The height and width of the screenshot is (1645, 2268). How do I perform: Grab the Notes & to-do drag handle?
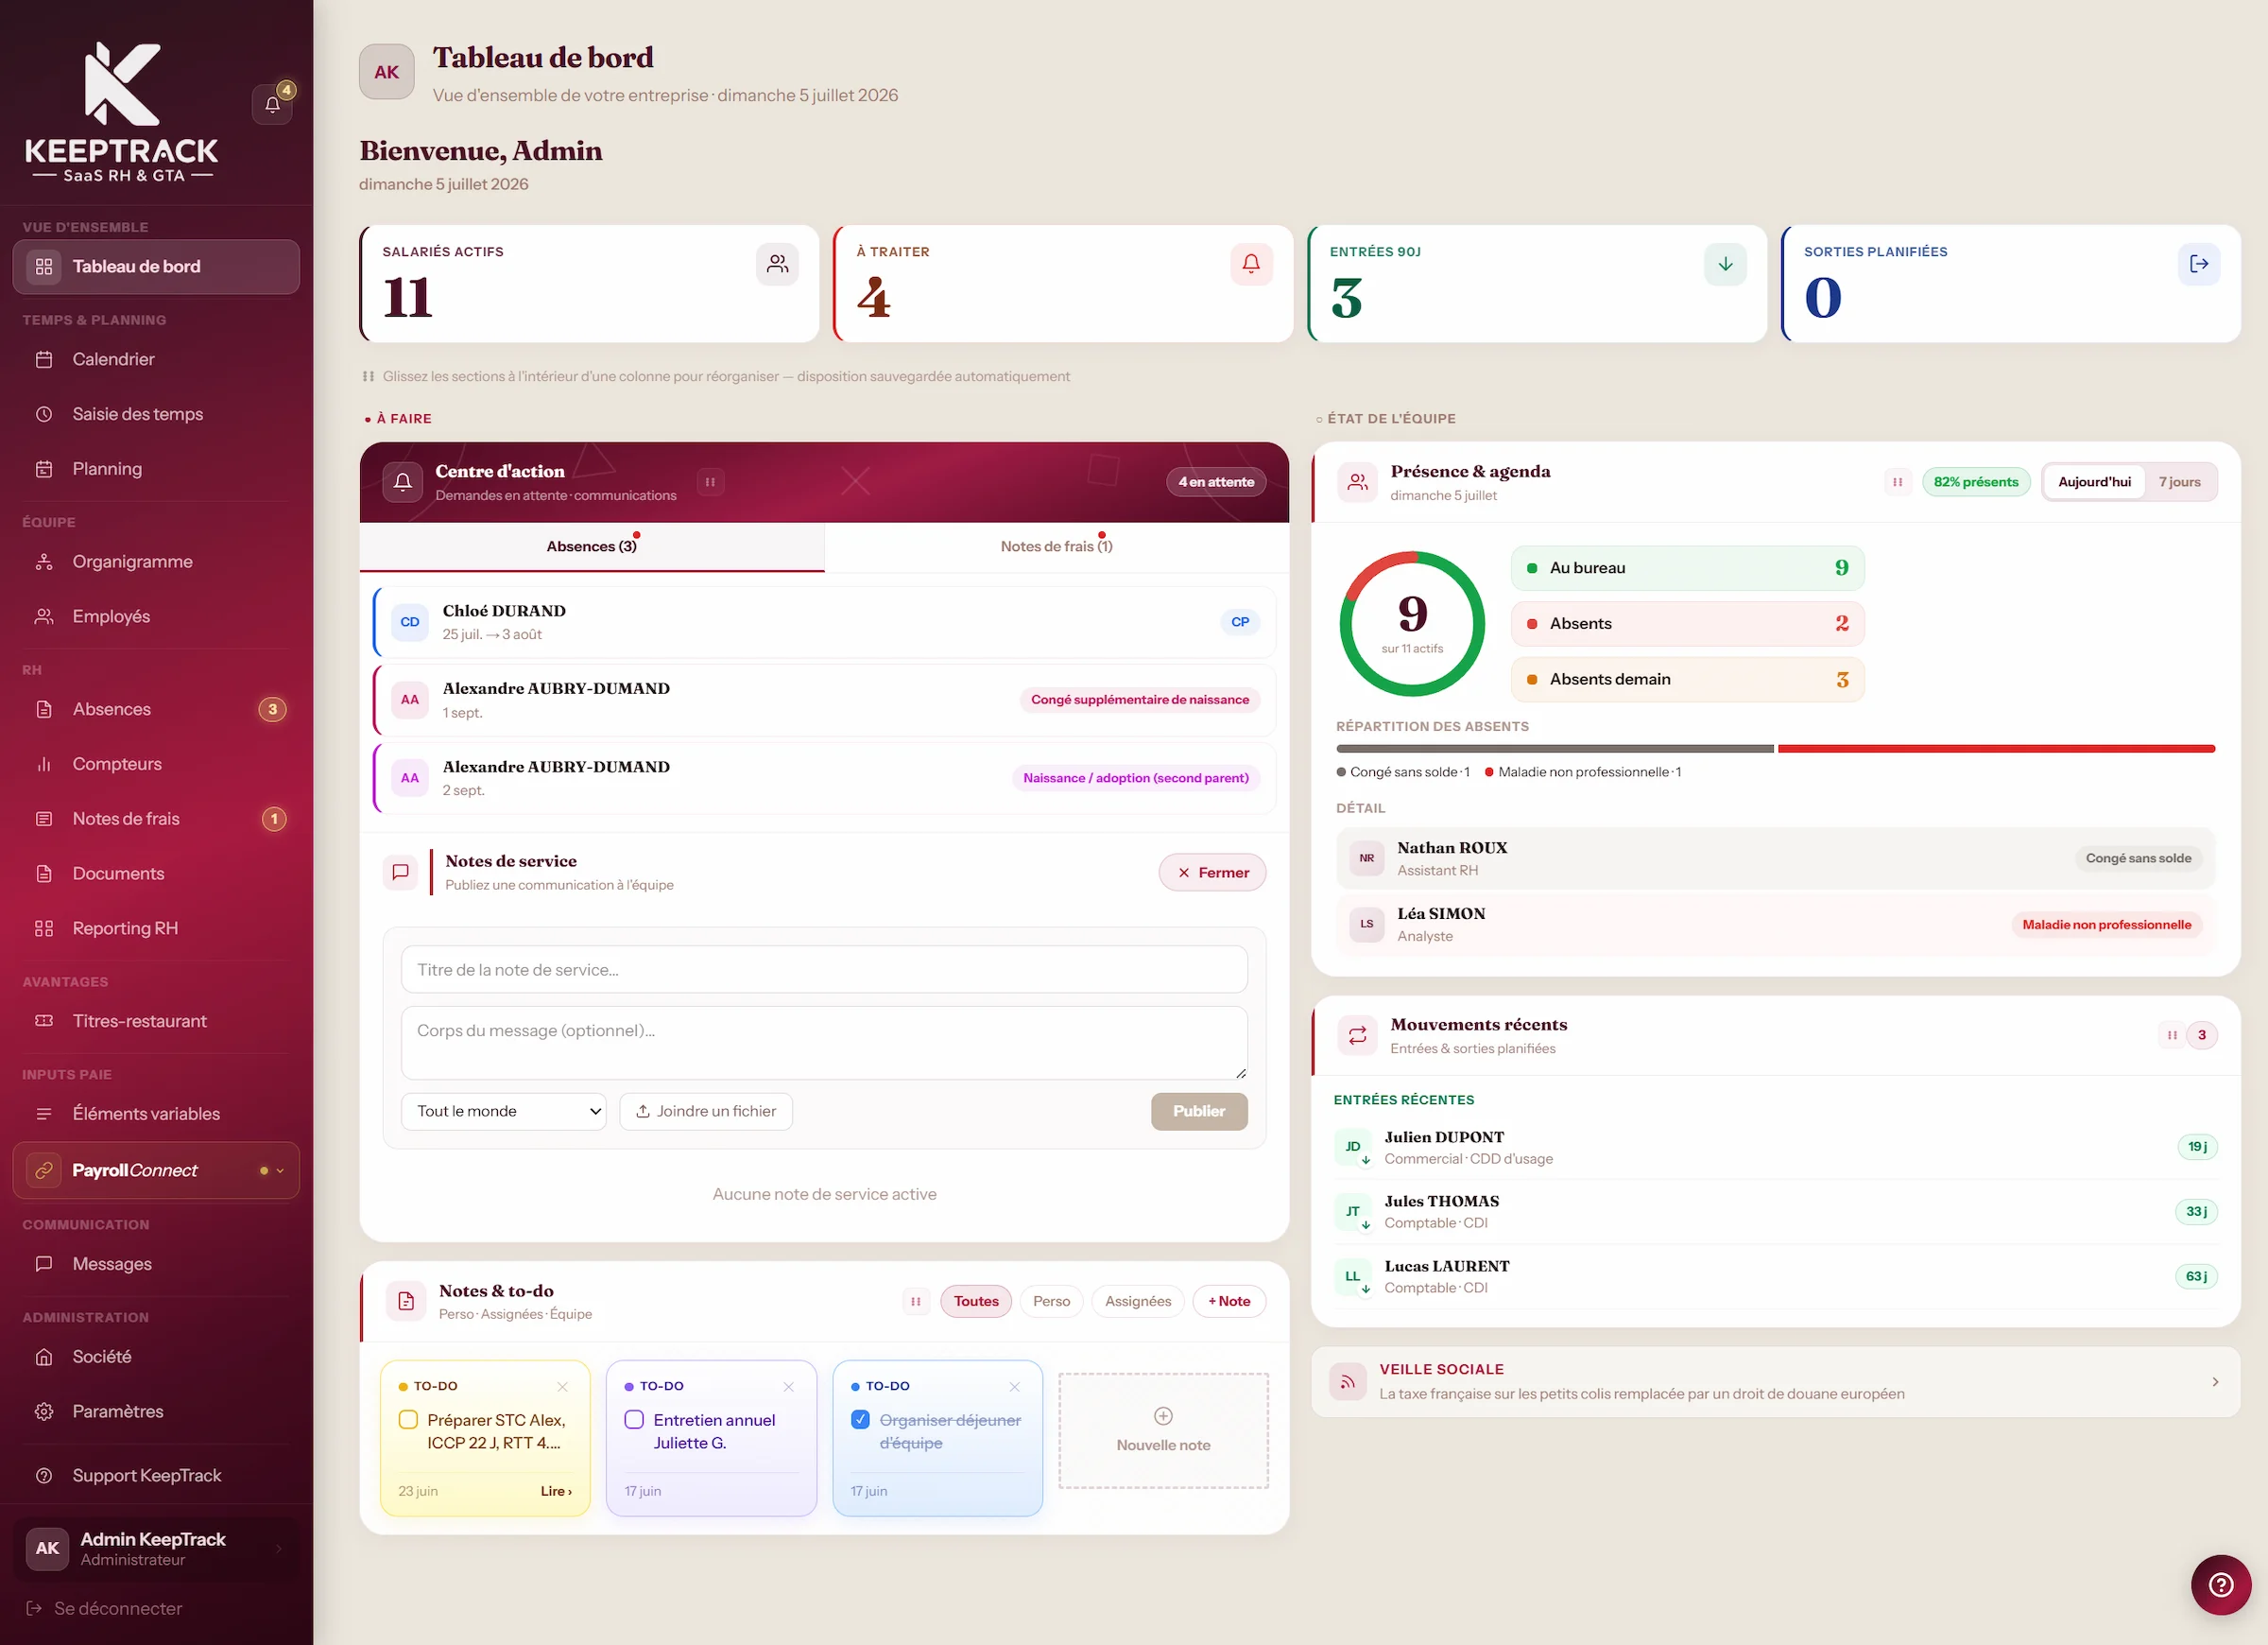(x=915, y=1302)
